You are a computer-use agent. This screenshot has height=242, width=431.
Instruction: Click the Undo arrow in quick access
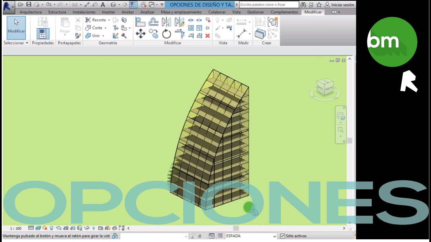click(x=48, y=4)
